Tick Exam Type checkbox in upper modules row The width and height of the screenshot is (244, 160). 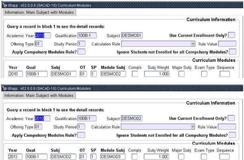point(204,74)
